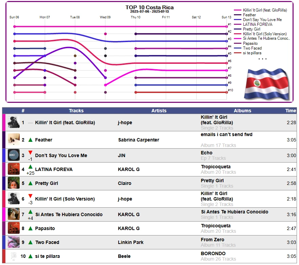Image resolution: width=299 pixels, height=265 pixels.
Task: Click the Two Faced cover thumbnail
Action: coord(14,242)
